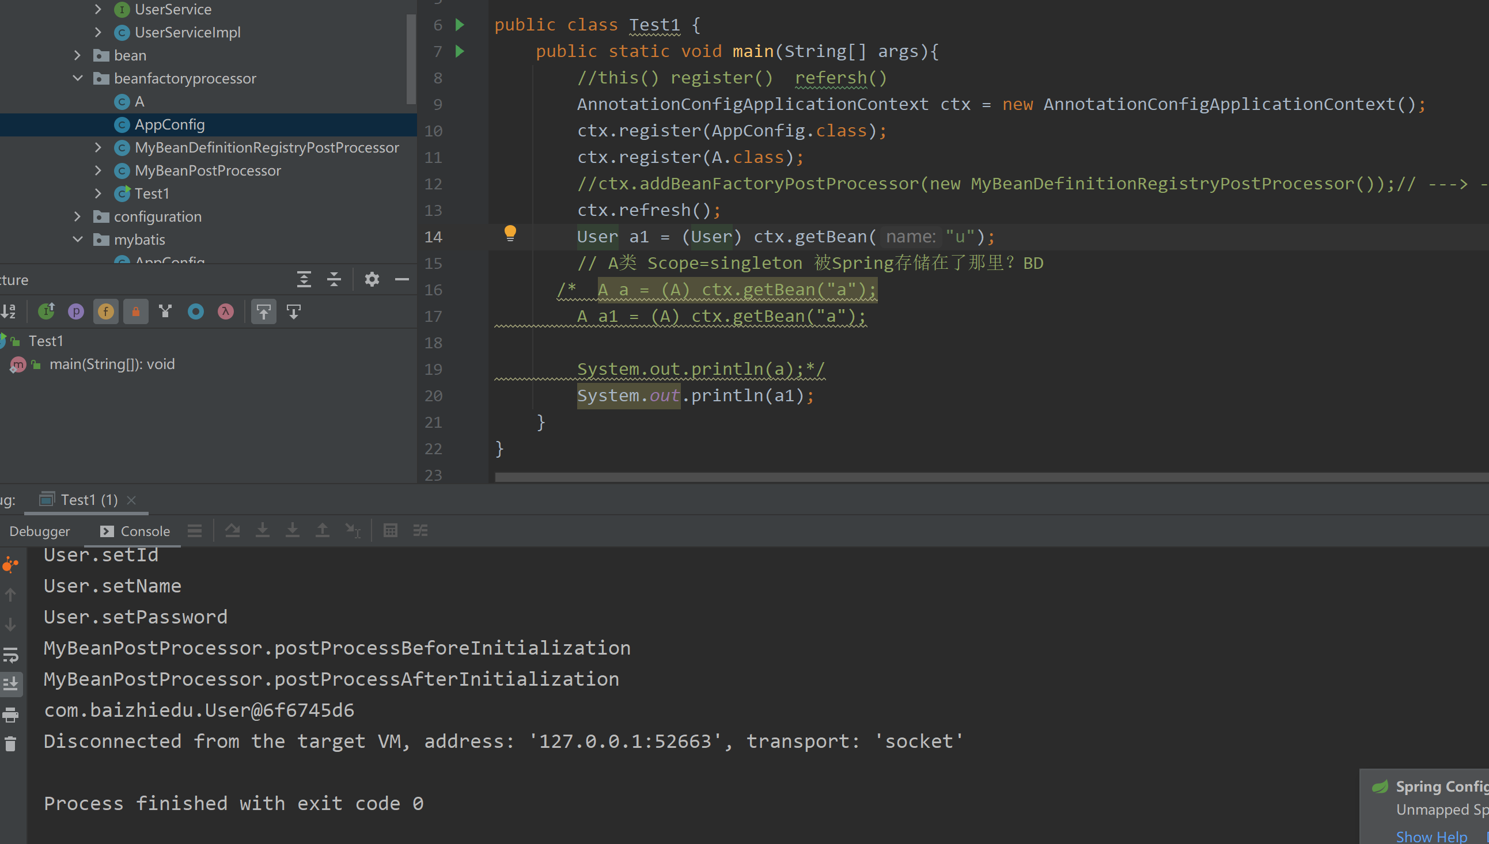Collapse the mybatis package folder

[x=77, y=239]
